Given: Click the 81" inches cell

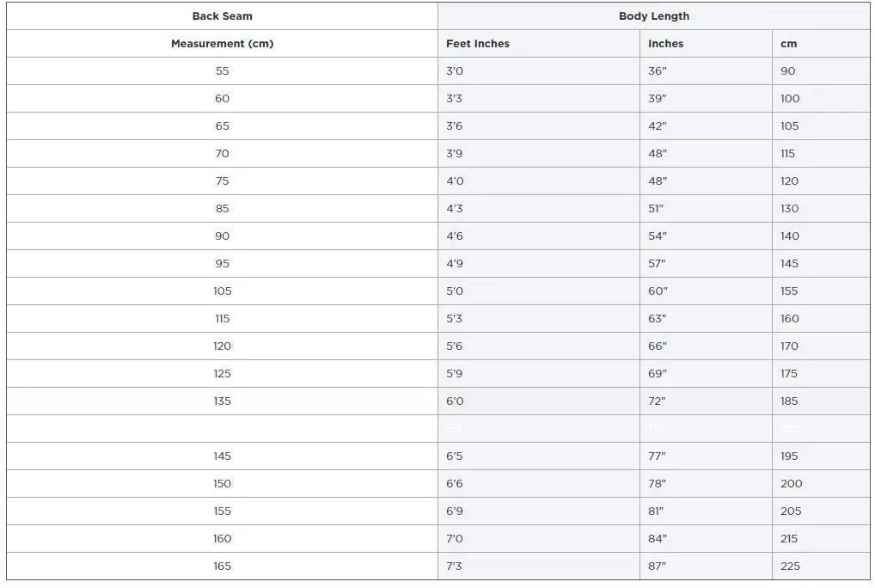Looking at the screenshot, I should pyautogui.click(x=656, y=511).
